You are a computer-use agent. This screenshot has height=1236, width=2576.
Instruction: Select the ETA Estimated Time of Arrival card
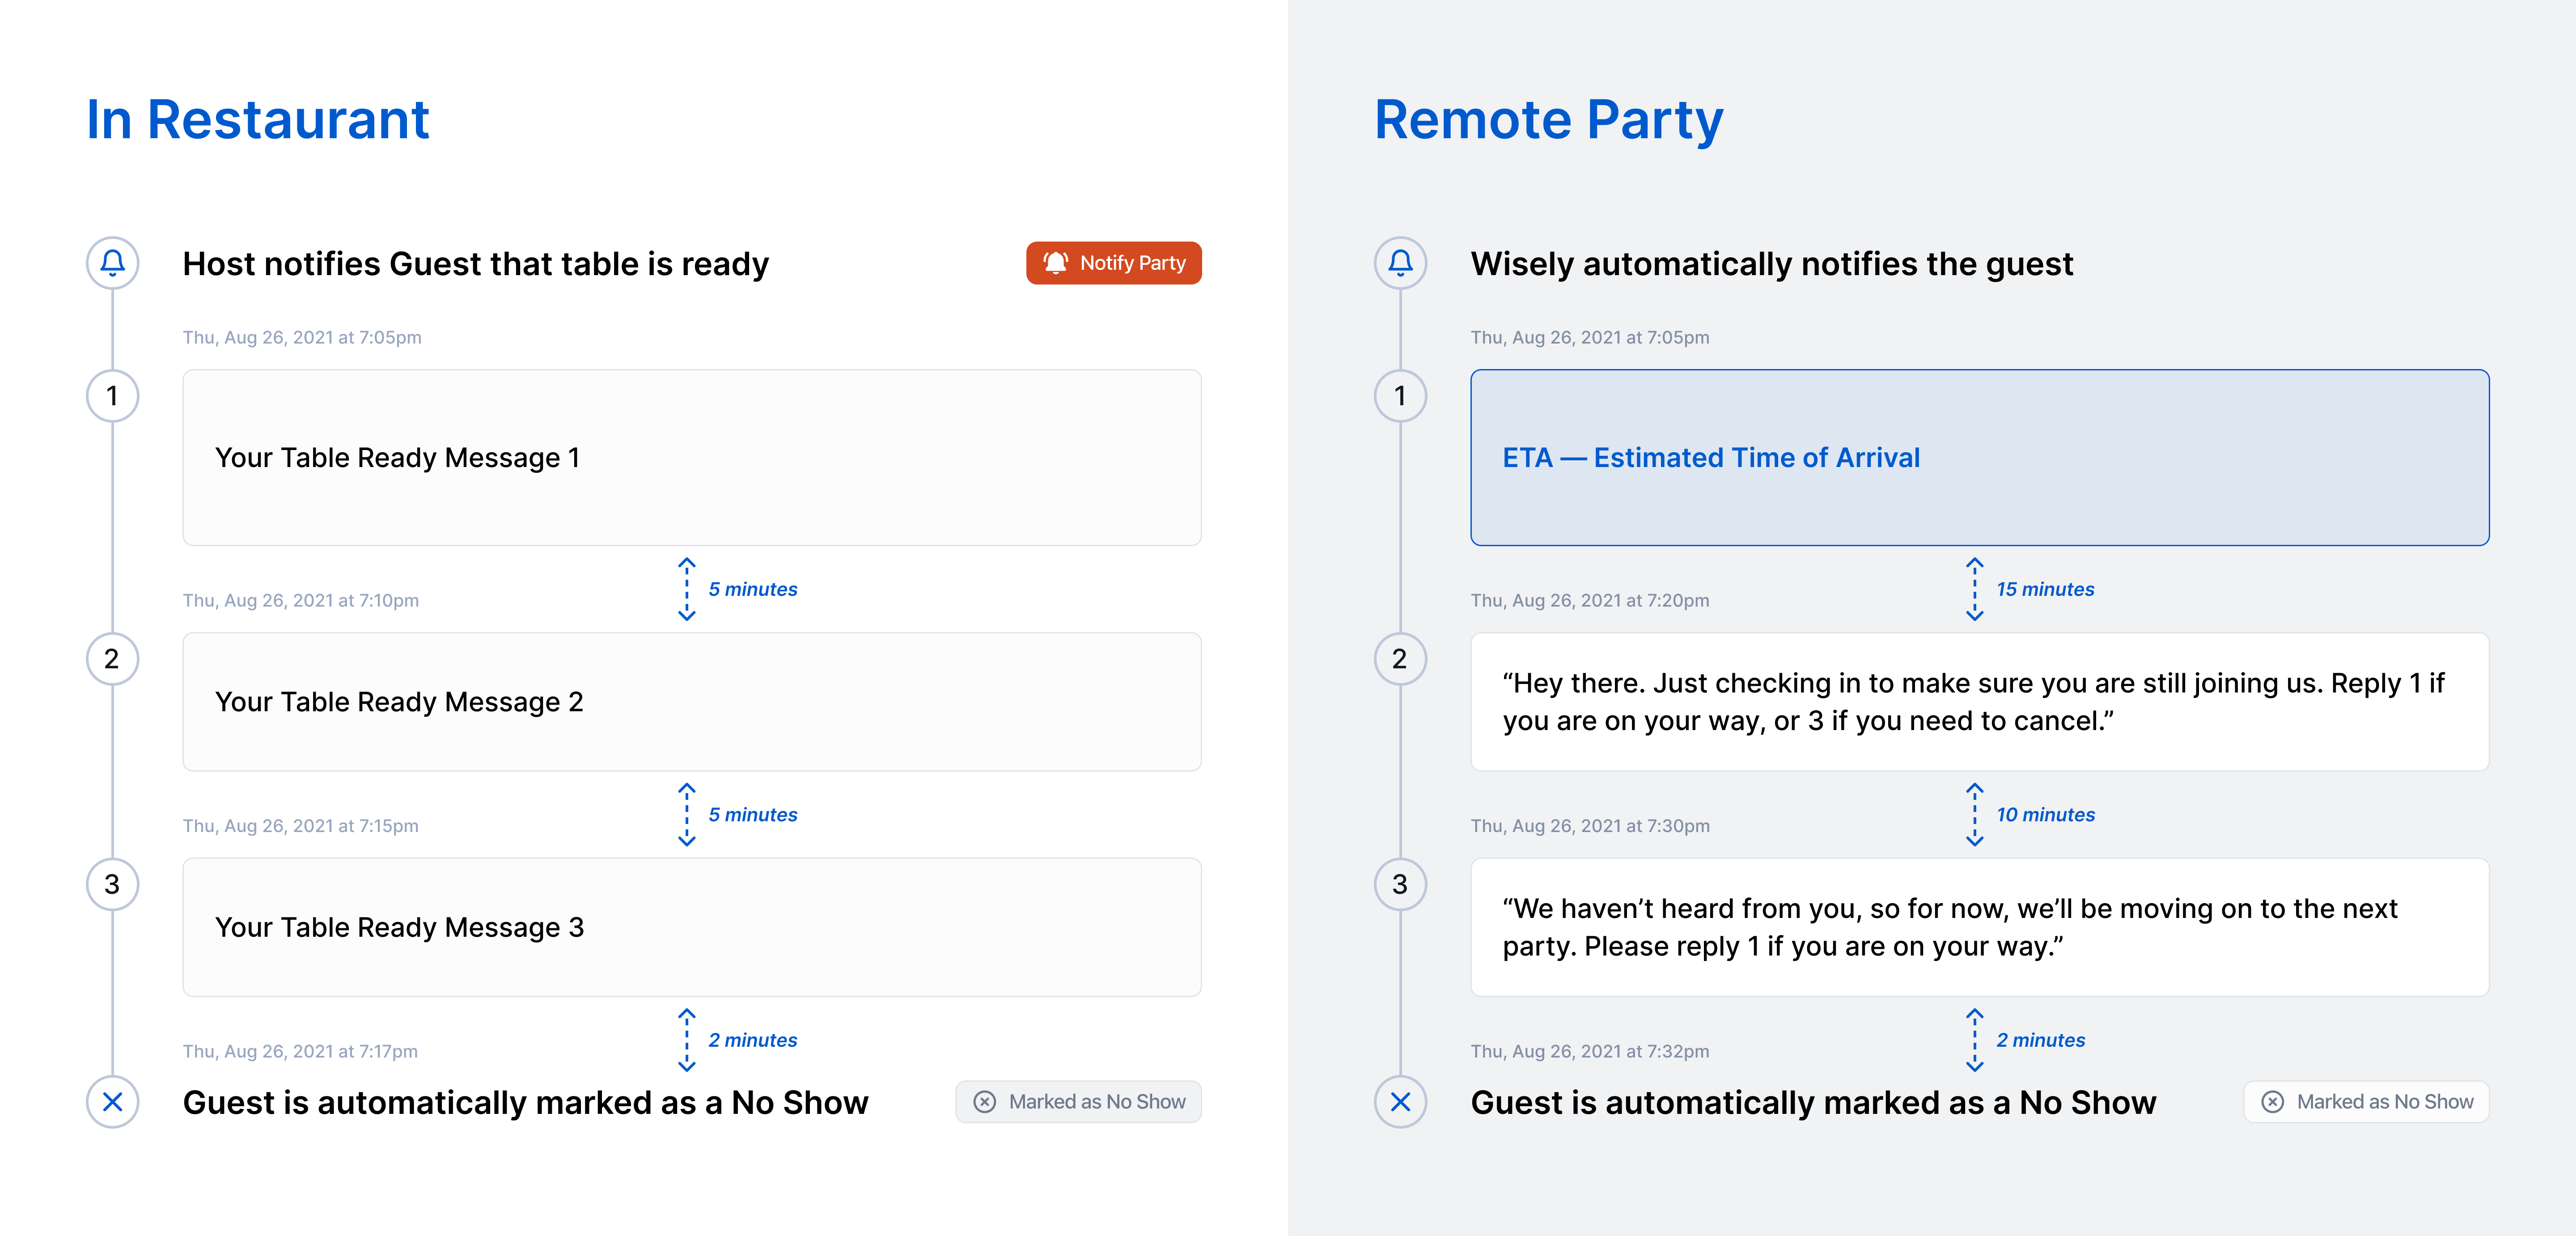[1980, 458]
